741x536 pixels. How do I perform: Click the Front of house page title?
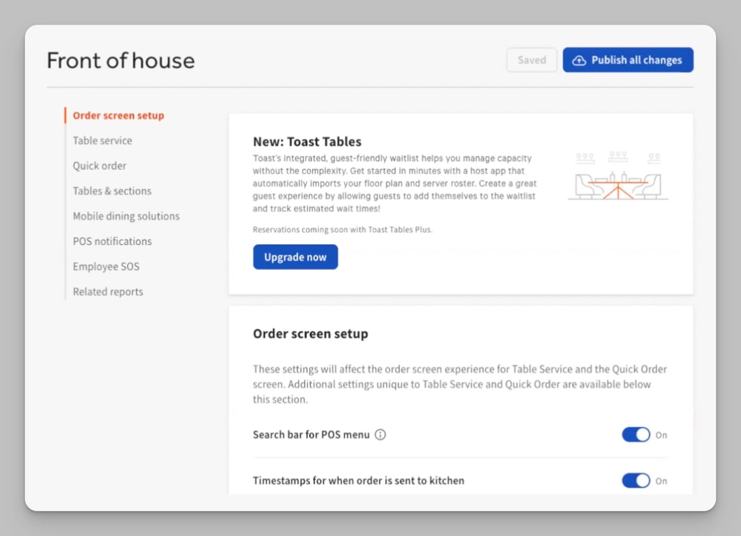click(x=121, y=61)
